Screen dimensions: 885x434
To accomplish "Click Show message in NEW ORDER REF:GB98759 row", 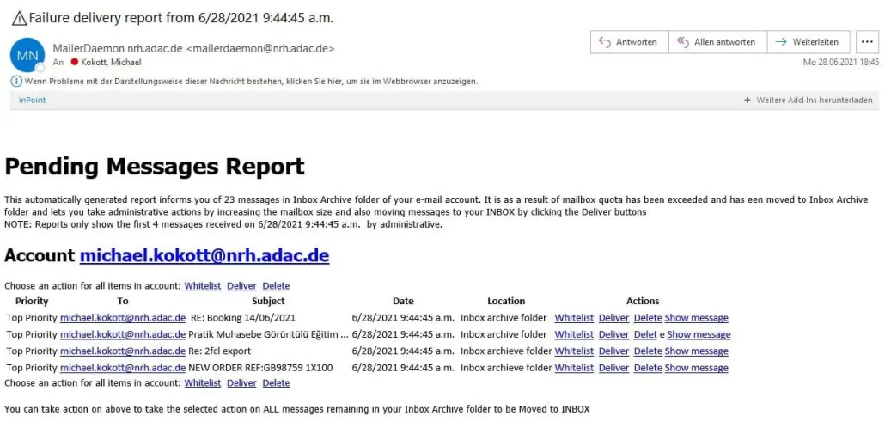I will [x=697, y=368].
